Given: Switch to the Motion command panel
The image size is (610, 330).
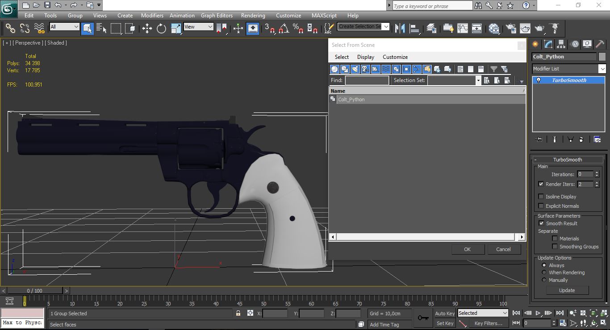Looking at the screenshot, I should (575, 44).
